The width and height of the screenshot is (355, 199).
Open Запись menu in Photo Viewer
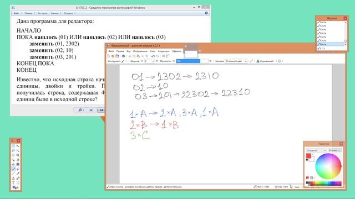55,13
